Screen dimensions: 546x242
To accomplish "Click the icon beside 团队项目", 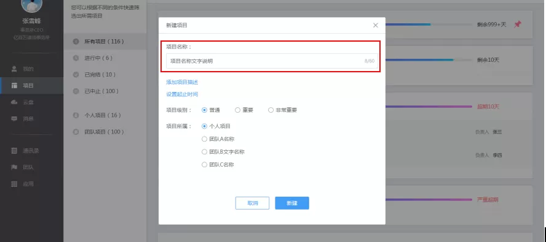I will tap(76, 132).
